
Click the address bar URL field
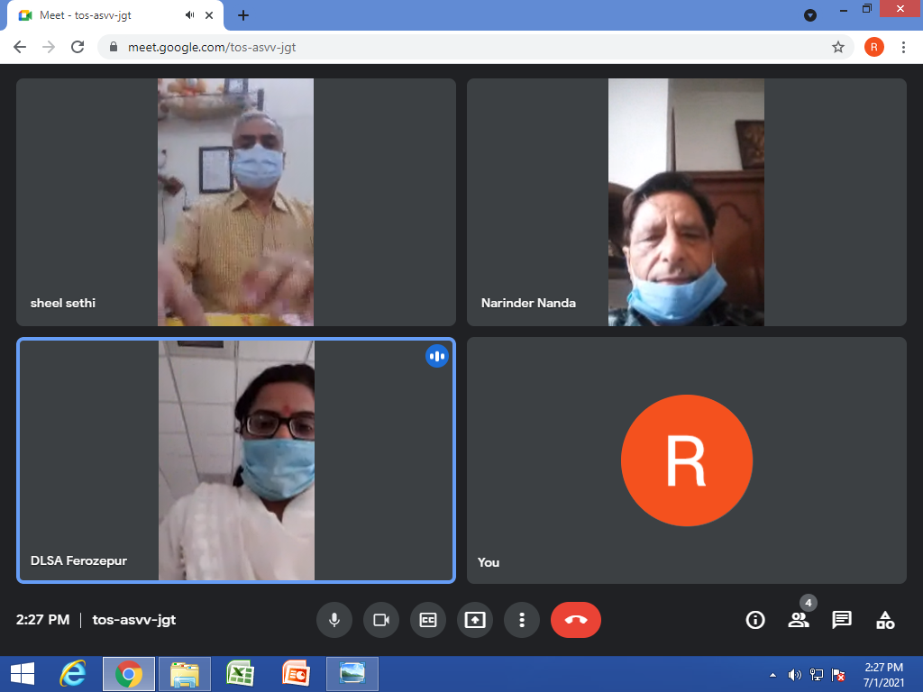451,47
